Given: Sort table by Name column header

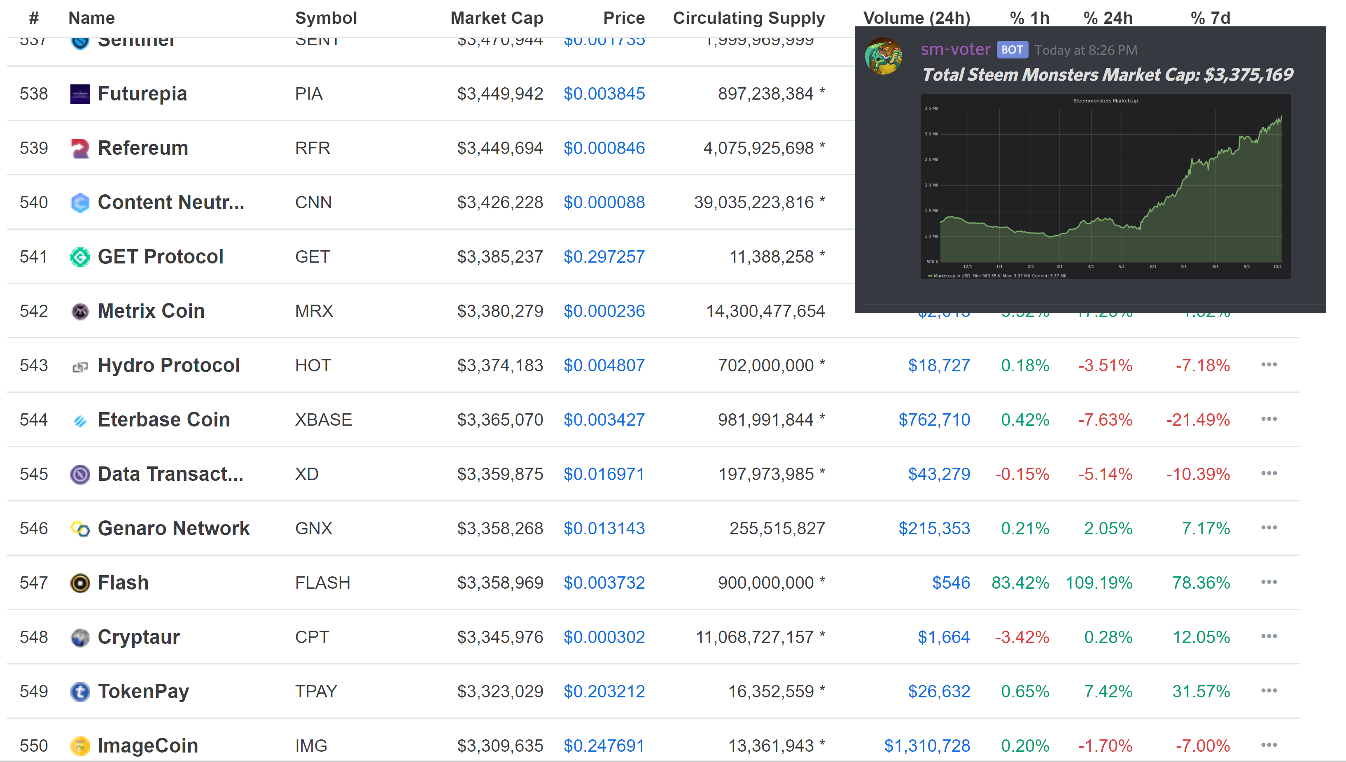Looking at the screenshot, I should [x=91, y=18].
